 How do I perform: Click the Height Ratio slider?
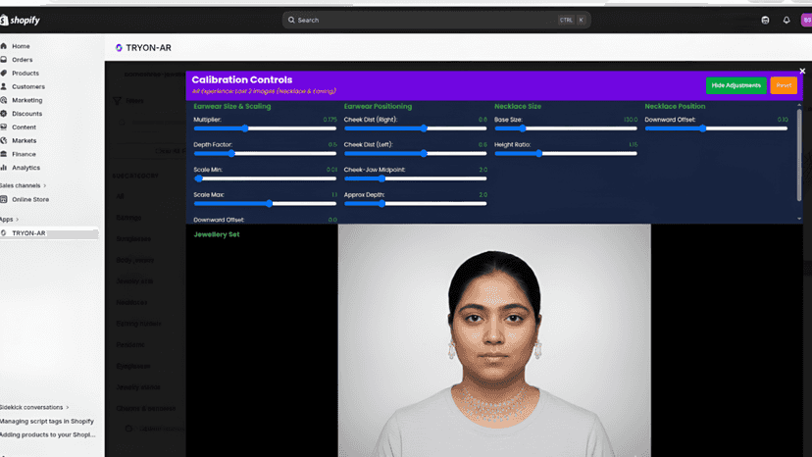566,153
